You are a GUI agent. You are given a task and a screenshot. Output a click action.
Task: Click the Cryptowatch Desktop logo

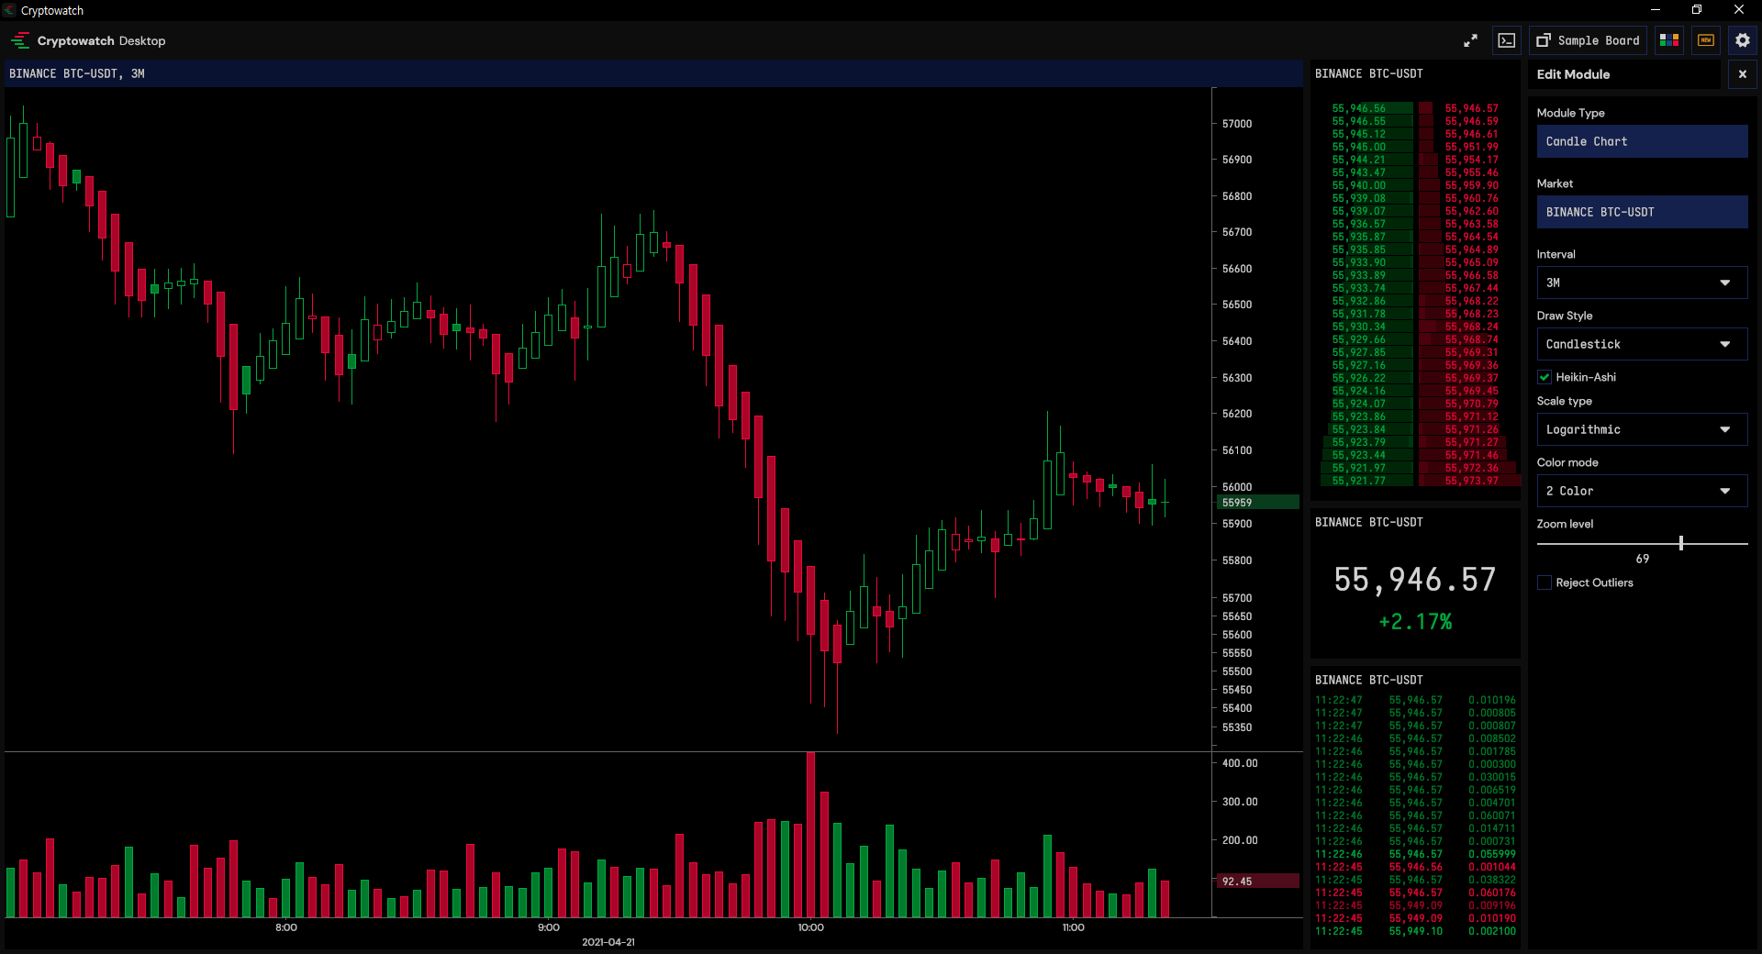coord(88,40)
